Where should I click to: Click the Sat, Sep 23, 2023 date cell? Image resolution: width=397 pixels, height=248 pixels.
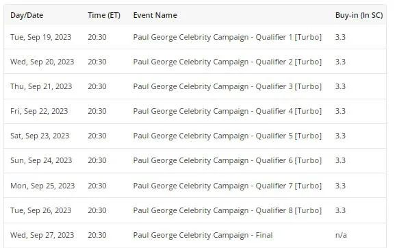coord(40,136)
